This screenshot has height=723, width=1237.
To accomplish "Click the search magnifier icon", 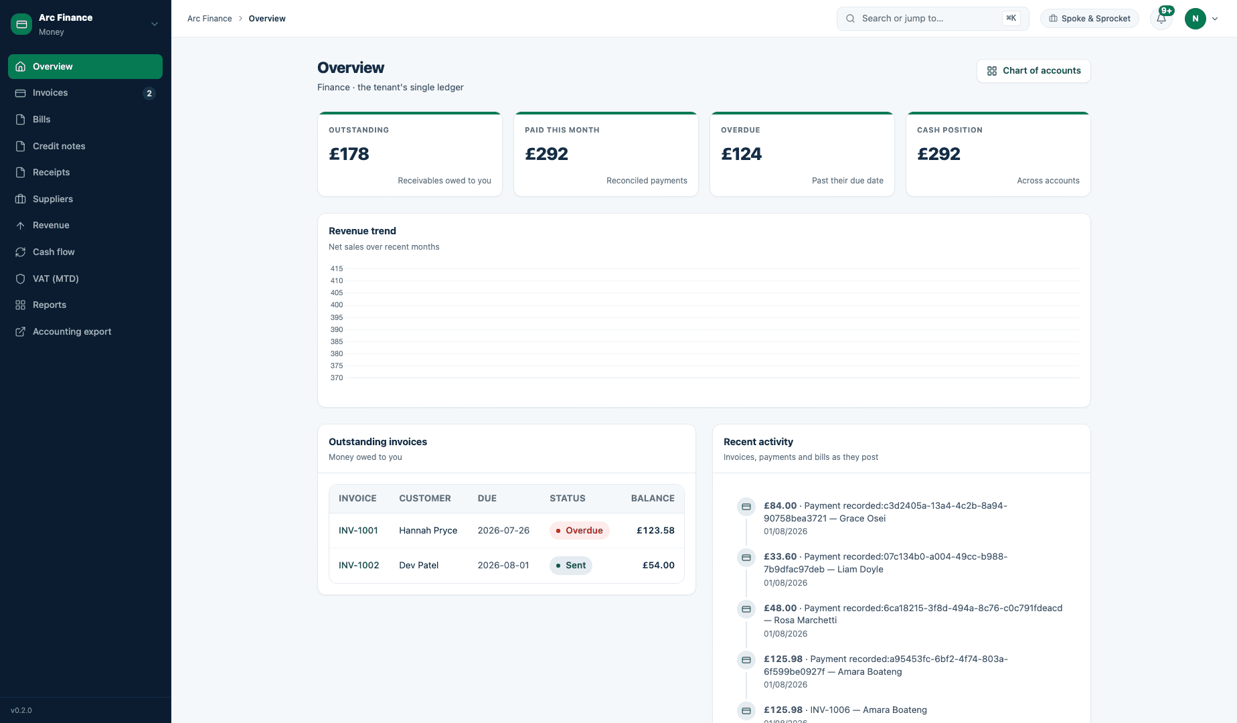I will 850,19.
